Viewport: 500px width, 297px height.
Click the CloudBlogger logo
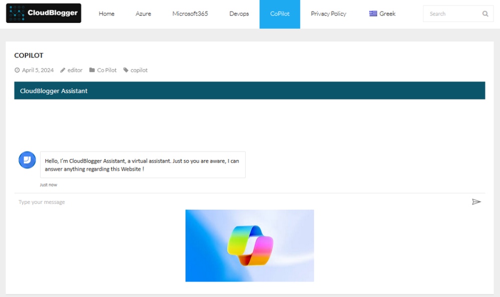[44, 13]
